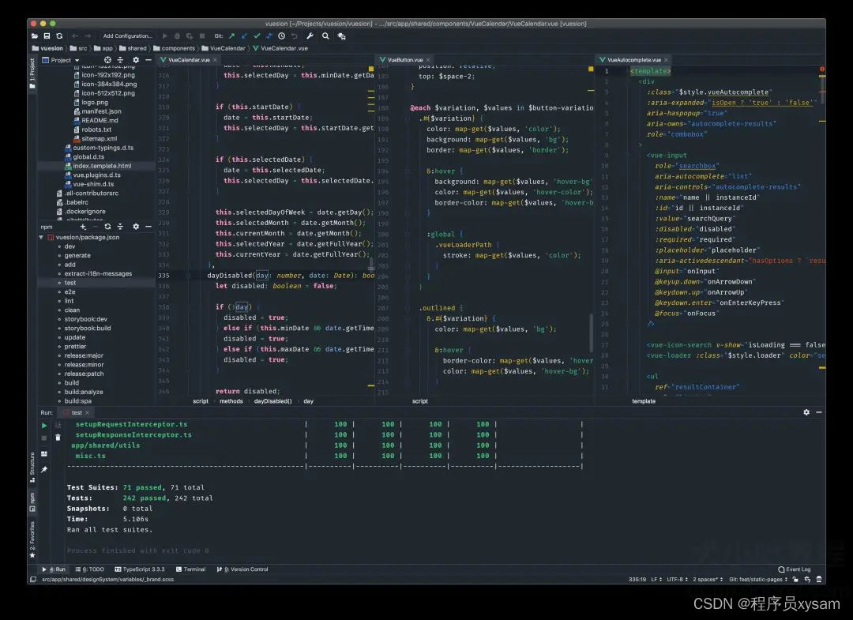This screenshot has width=853, height=620.
Task: Close the VueCalendar.vue tab
Action: coord(216,60)
